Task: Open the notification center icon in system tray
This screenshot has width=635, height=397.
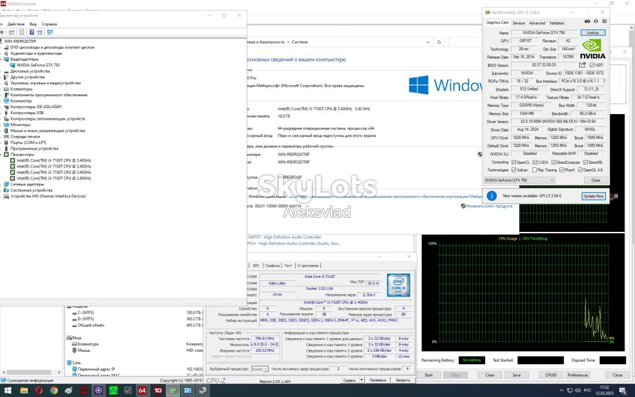Action: pos(623,391)
